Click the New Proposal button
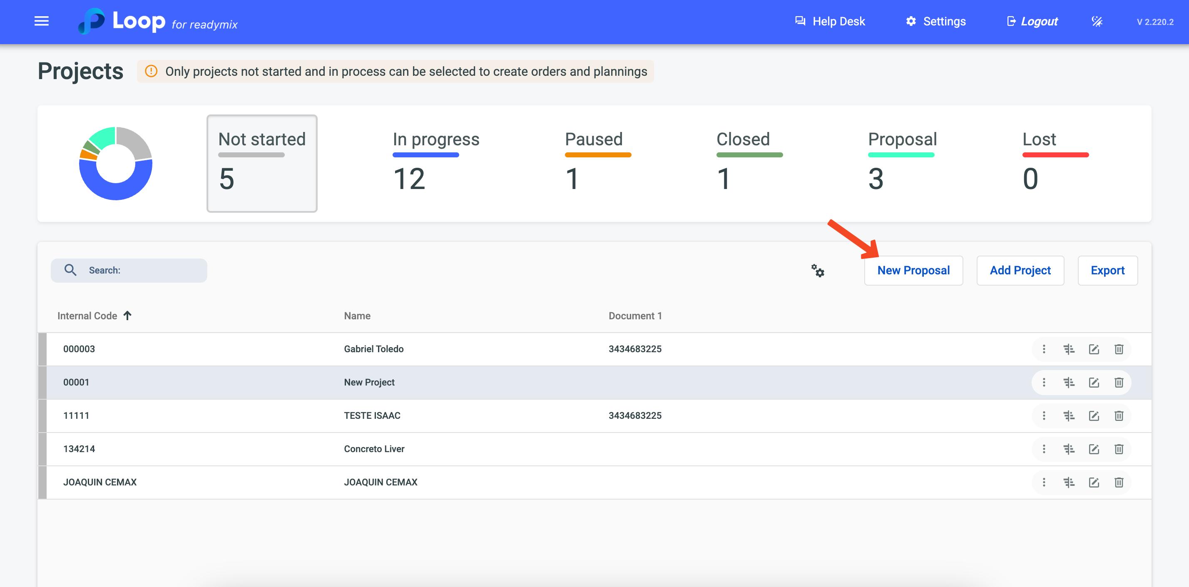 pos(913,271)
